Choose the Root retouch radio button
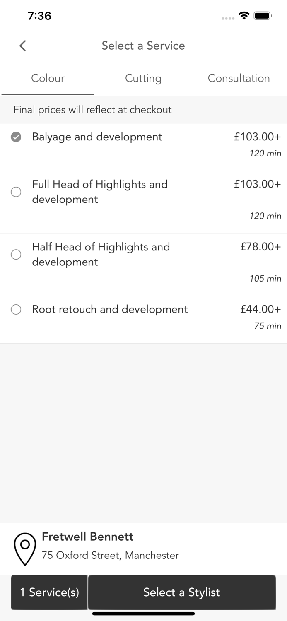This screenshot has height=621, width=287. 16,310
